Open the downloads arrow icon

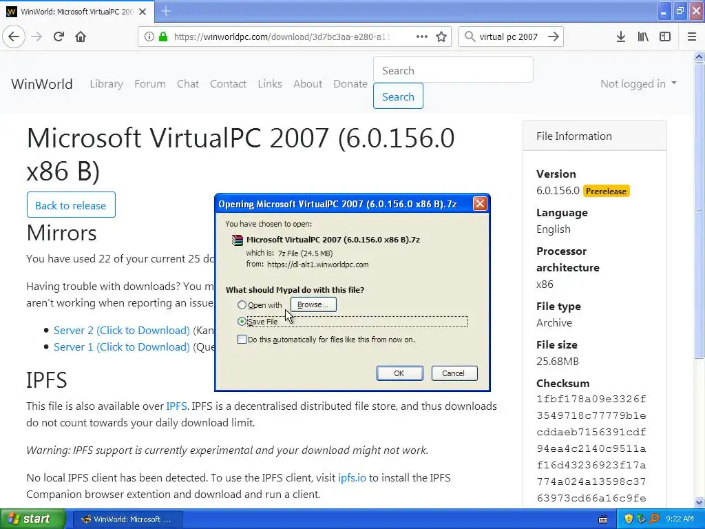[x=621, y=37]
